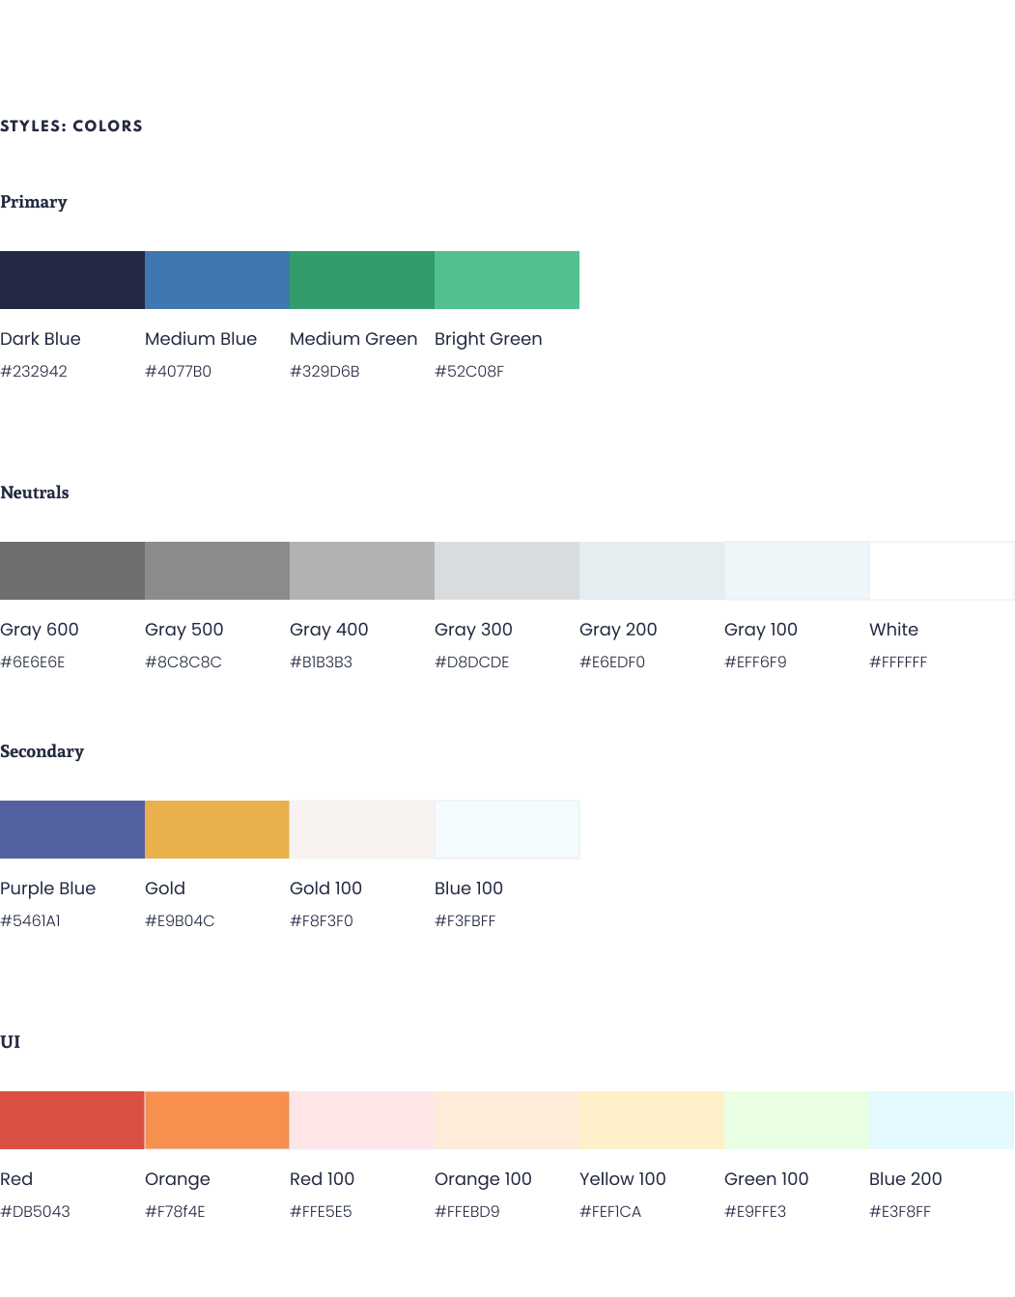Image resolution: width=1015 pixels, height=1297 pixels.
Task: Select the Yellow 100 swatch
Action: coord(651,1119)
